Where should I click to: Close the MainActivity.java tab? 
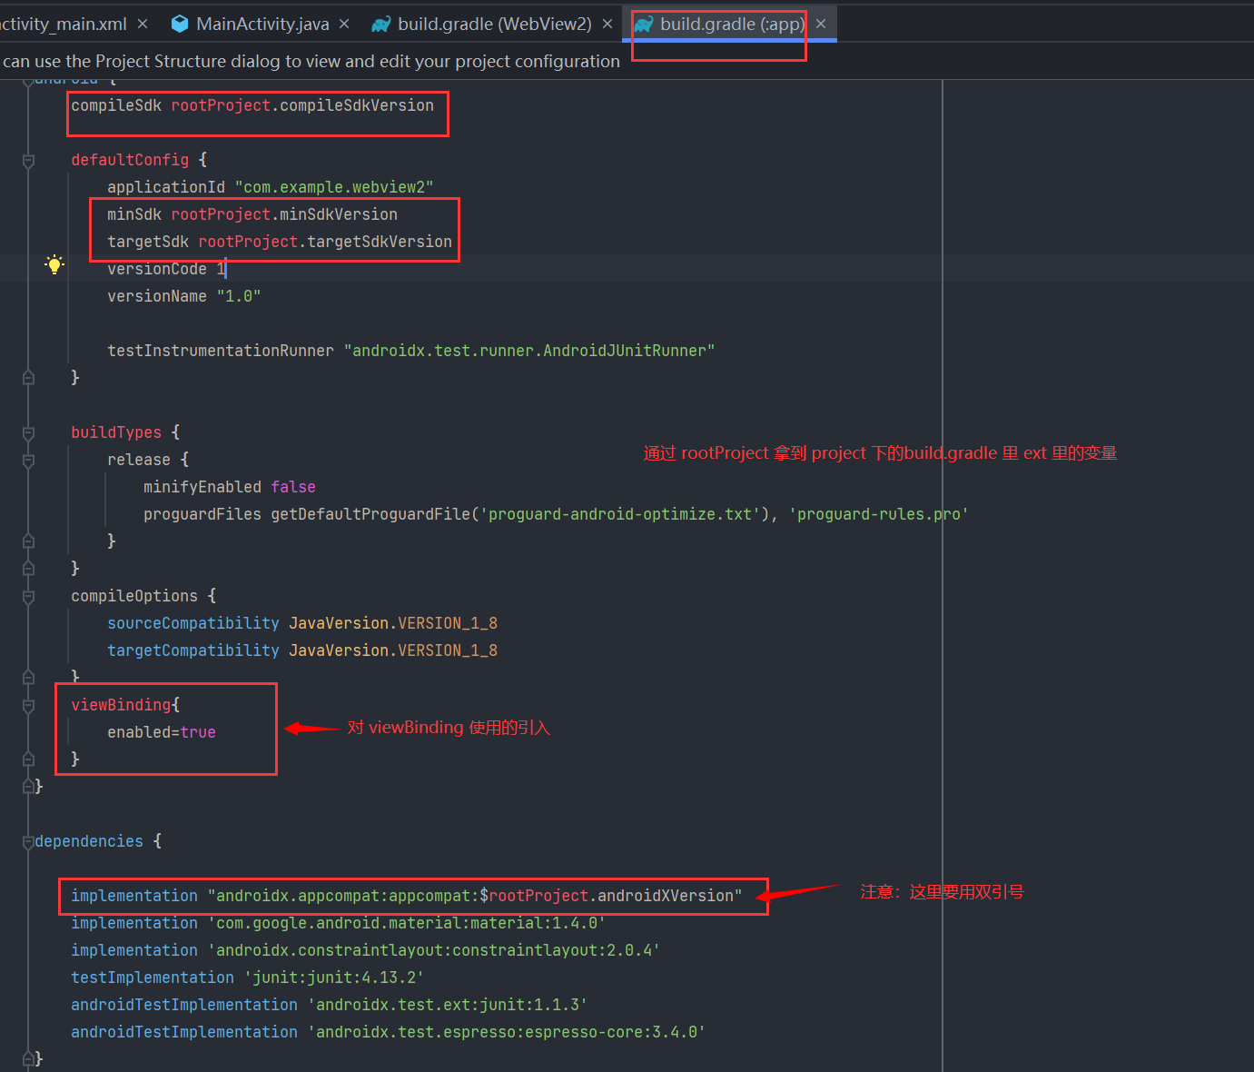pos(342,24)
